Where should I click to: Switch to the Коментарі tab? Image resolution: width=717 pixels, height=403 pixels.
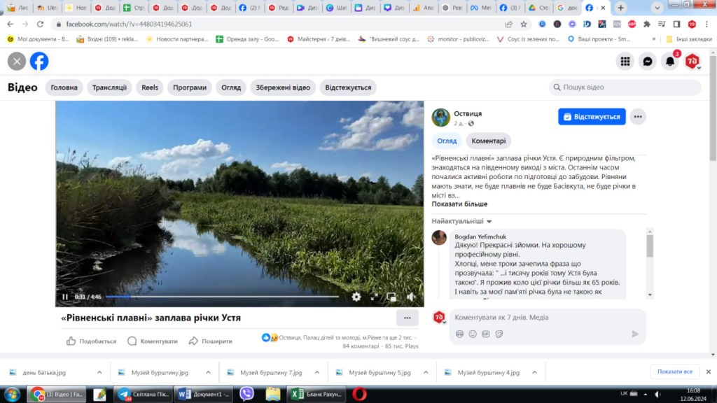pyautogui.click(x=488, y=141)
